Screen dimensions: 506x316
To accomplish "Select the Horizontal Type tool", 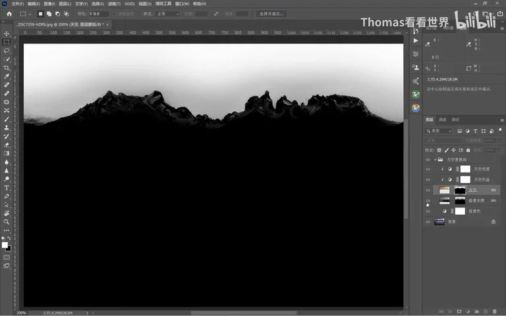I will pos(7,188).
